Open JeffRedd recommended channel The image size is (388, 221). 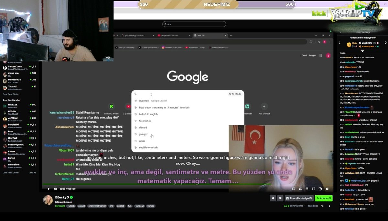pos(19,119)
